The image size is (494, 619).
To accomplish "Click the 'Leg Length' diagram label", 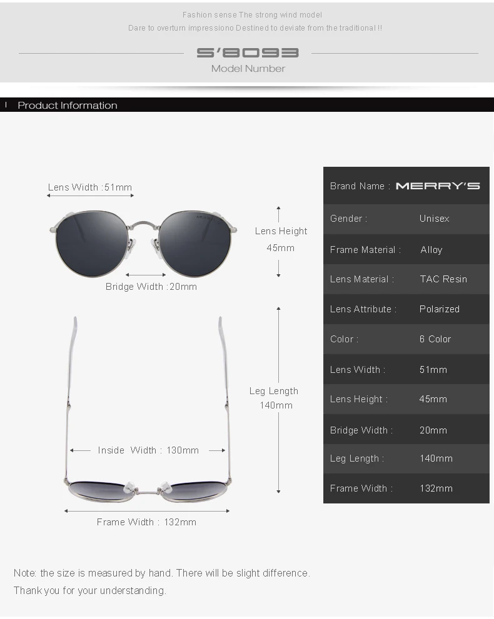I will pos(274,391).
